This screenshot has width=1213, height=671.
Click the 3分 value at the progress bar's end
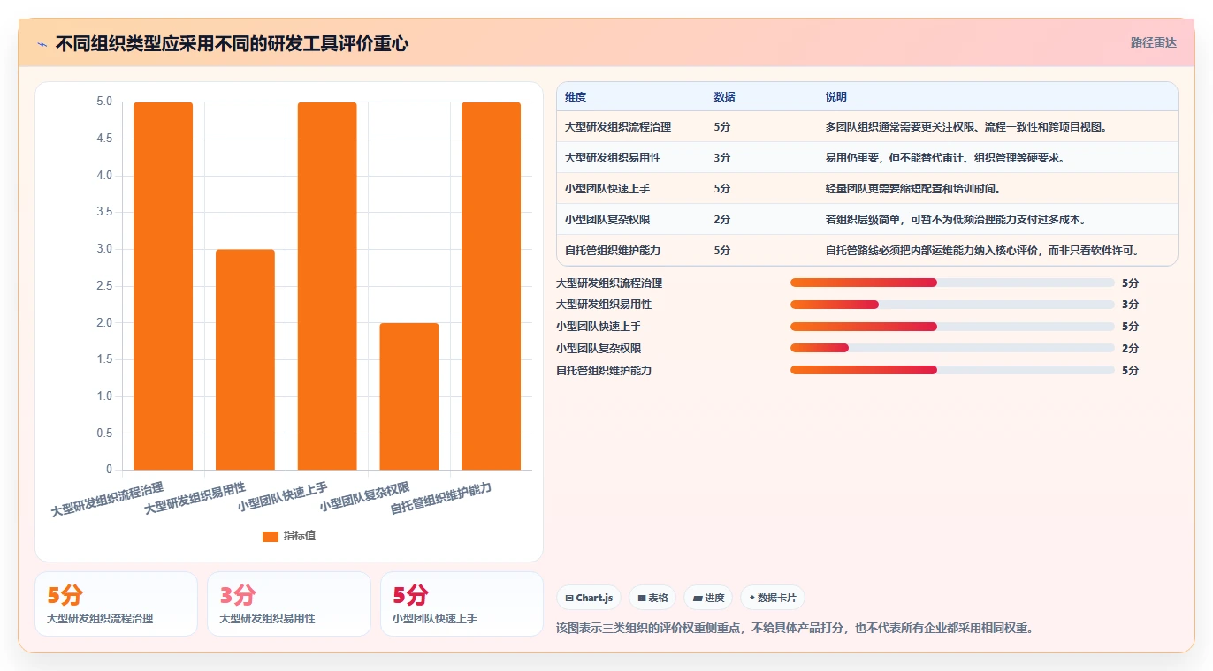coord(1130,305)
